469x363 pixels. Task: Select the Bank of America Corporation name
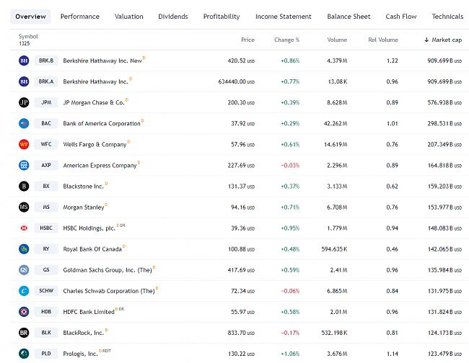102,123
